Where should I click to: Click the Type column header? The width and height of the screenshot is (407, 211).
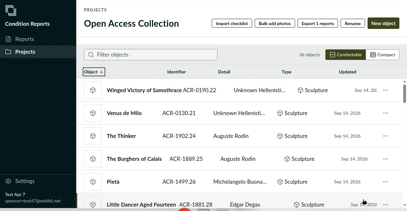click(x=286, y=72)
